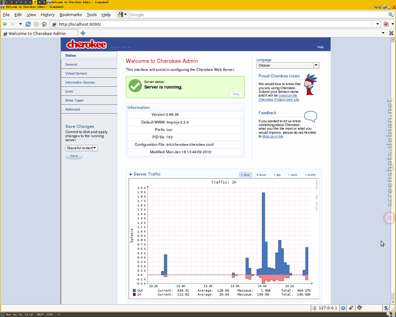Go back with the browser back arrow

pos(5,24)
